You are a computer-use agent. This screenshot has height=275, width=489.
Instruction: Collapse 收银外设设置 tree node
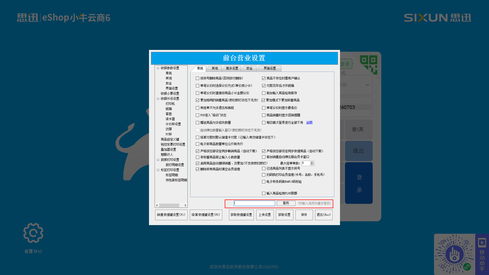pyautogui.click(x=158, y=99)
